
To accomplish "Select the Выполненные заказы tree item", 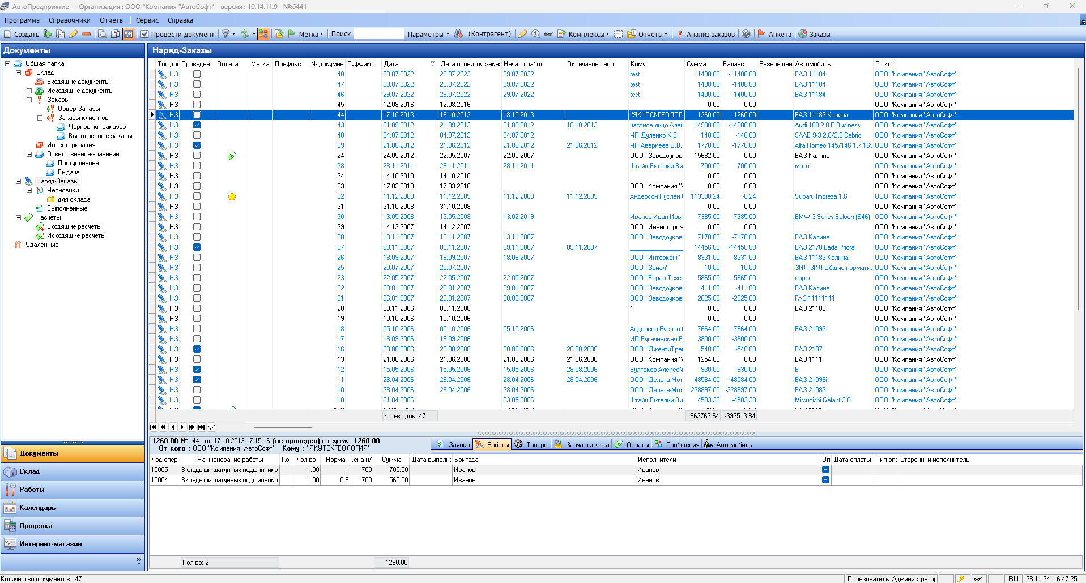I will click(100, 136).
